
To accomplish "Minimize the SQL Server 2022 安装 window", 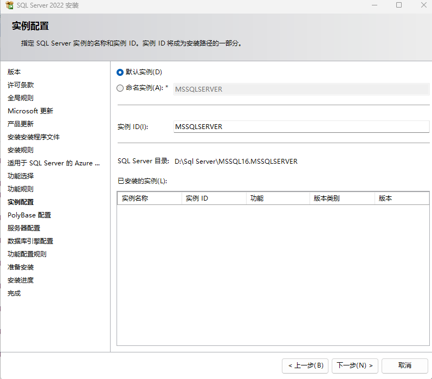I will (375, 5).
